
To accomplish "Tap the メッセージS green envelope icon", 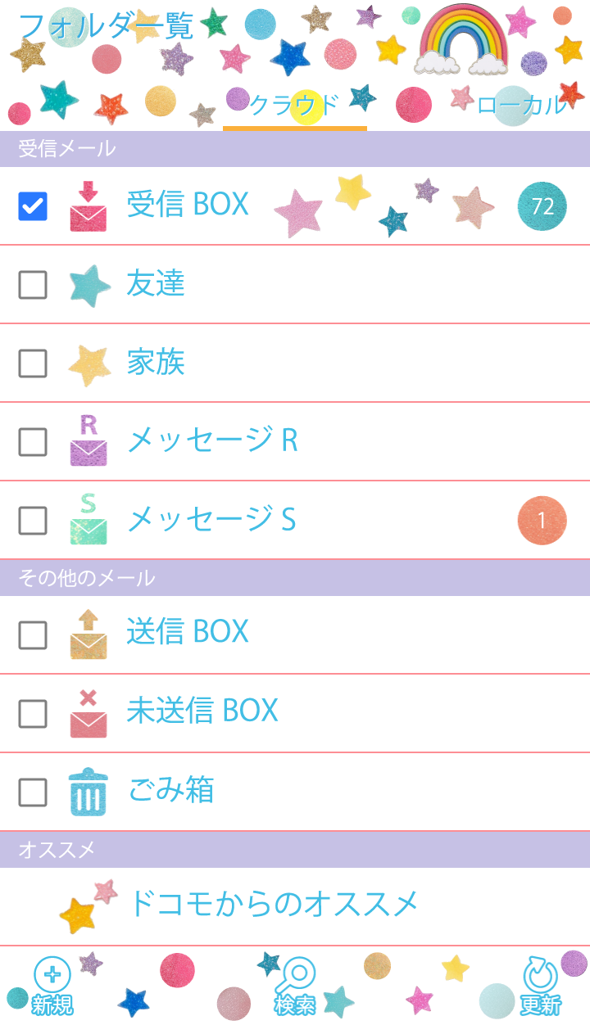I will tap(88, 520).
